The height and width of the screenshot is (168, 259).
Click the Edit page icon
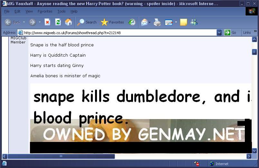[169, 23]
